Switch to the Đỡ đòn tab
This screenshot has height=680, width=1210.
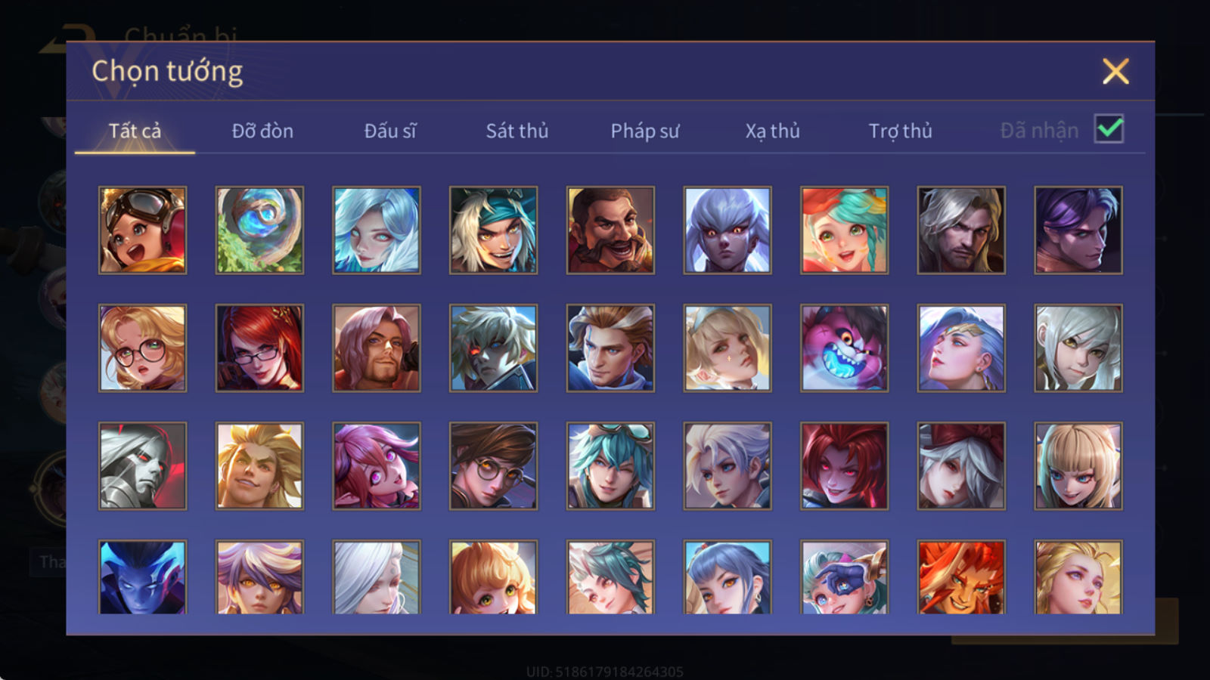point(262,131)
